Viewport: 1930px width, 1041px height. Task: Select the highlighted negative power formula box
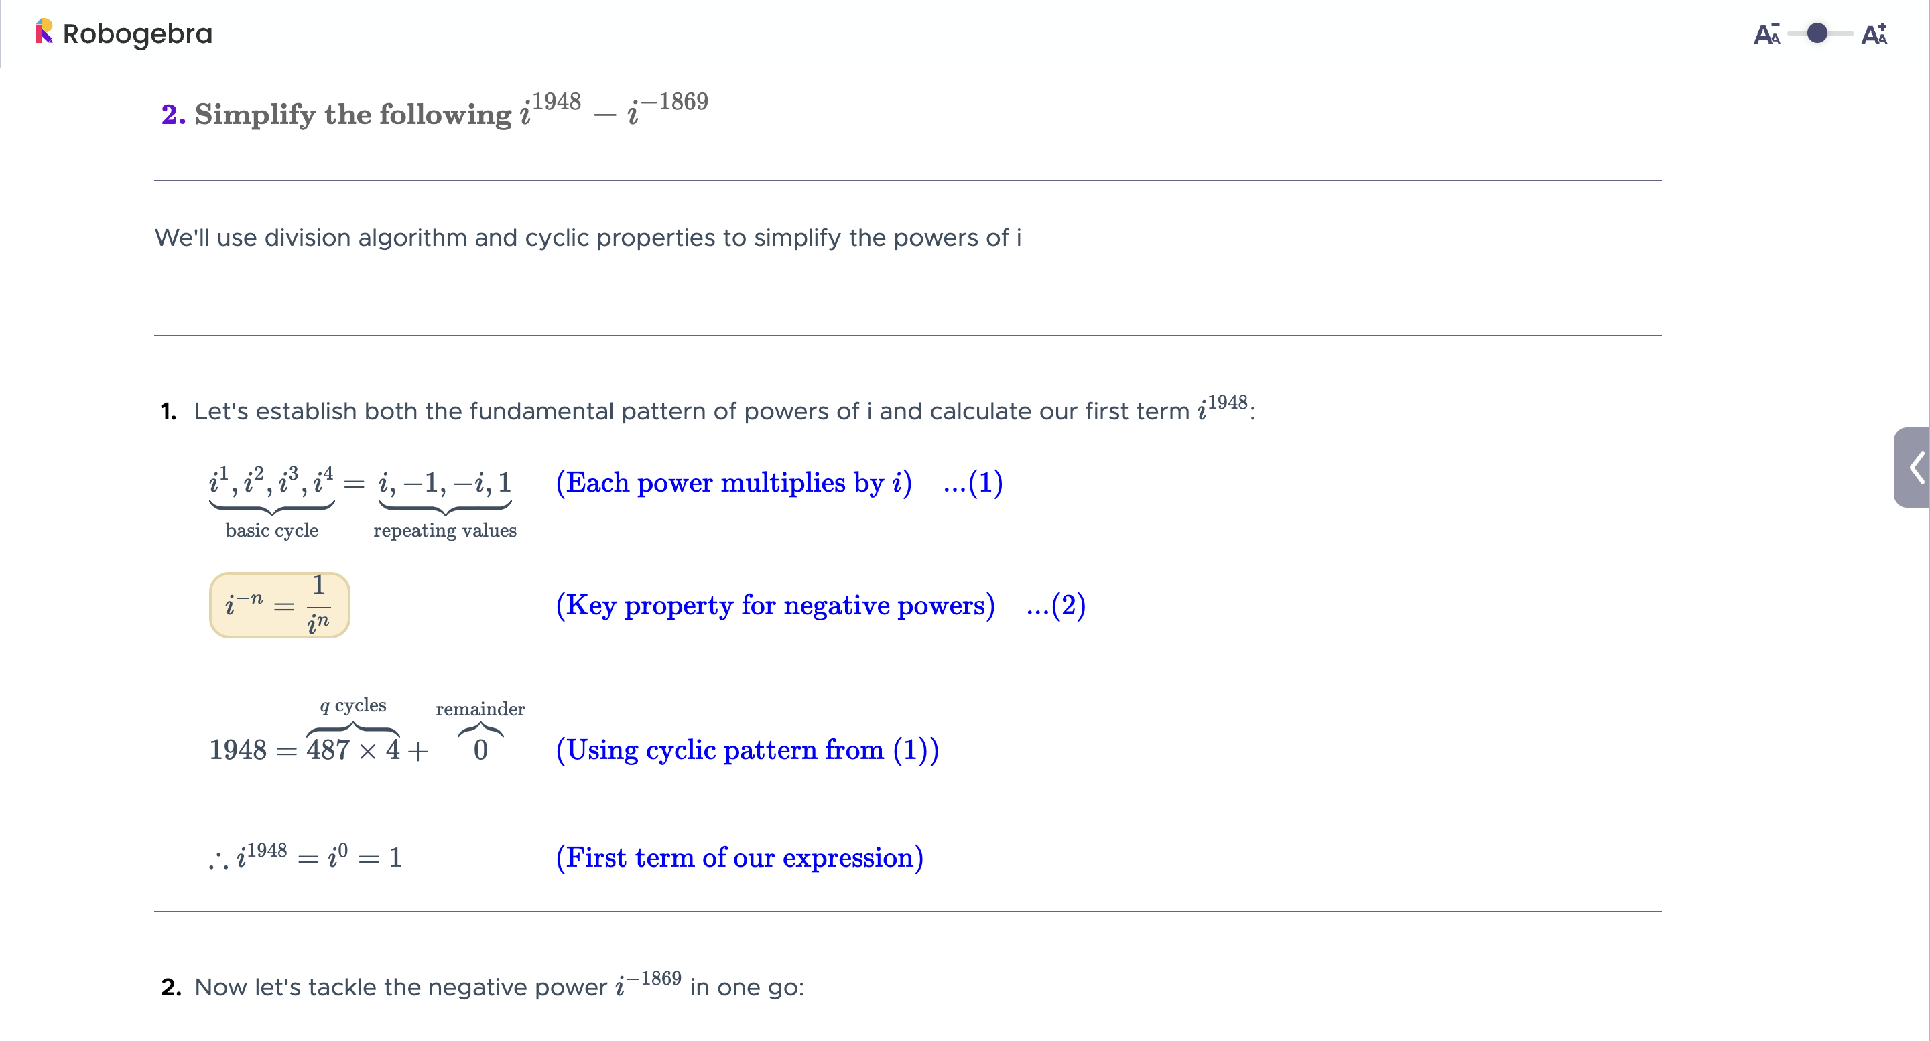(279, 604)
